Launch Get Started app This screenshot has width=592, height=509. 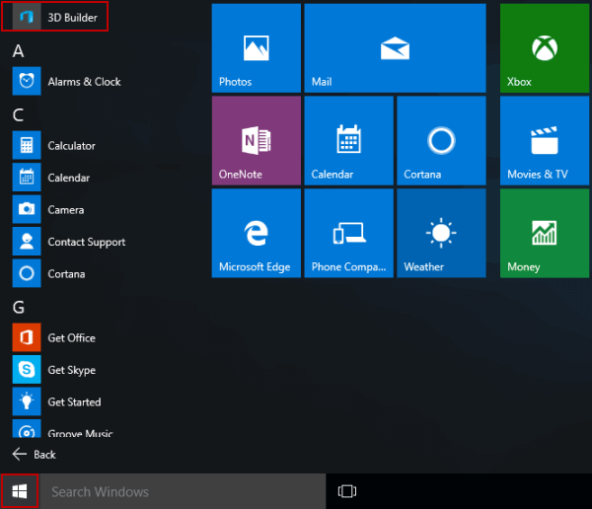57,401
